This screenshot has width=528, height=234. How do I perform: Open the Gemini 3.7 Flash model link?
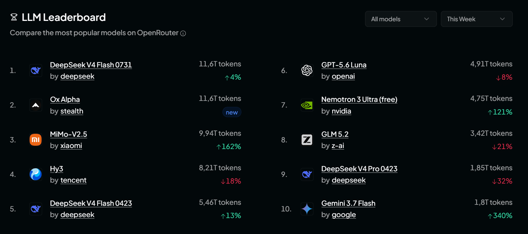[x=348, y=203]
